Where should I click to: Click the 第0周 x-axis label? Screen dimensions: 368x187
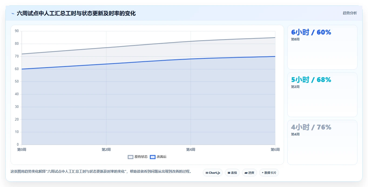tap(22, 149)
